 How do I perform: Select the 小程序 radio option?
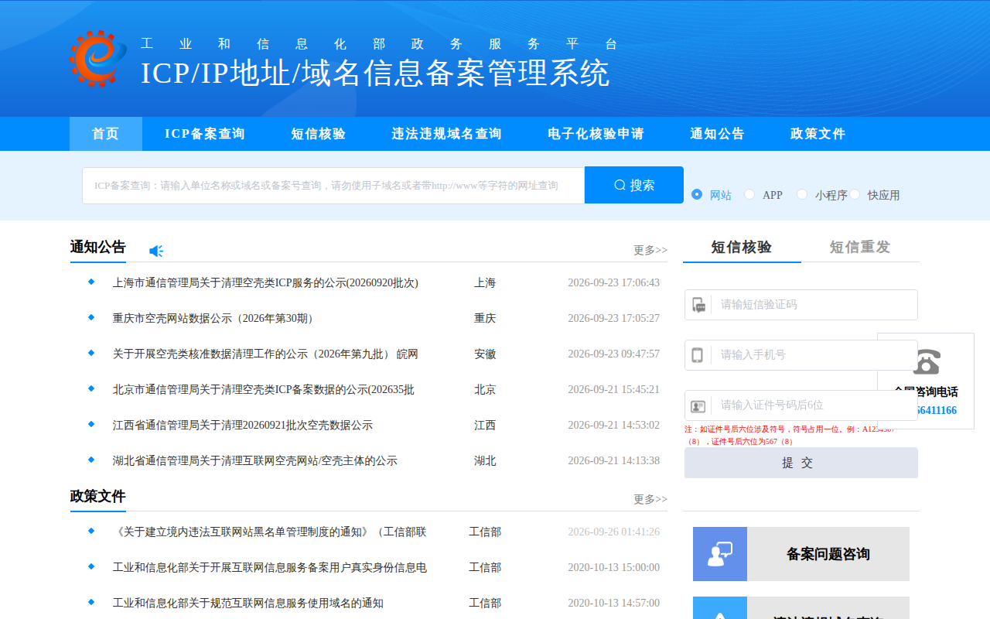coord(802,194)
